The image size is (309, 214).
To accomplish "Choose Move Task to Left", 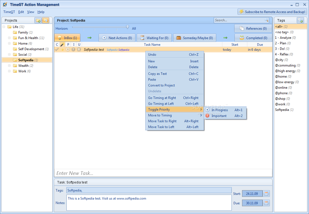I will pos(175,127).
